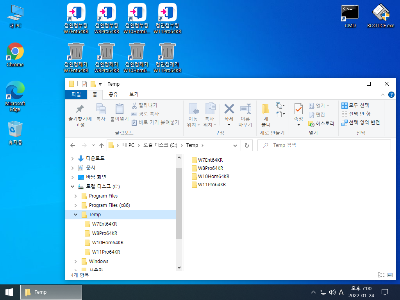Screen dimensions: 400x300
Task: Click the 경로 복사 button
Action: tap(145, 114)
